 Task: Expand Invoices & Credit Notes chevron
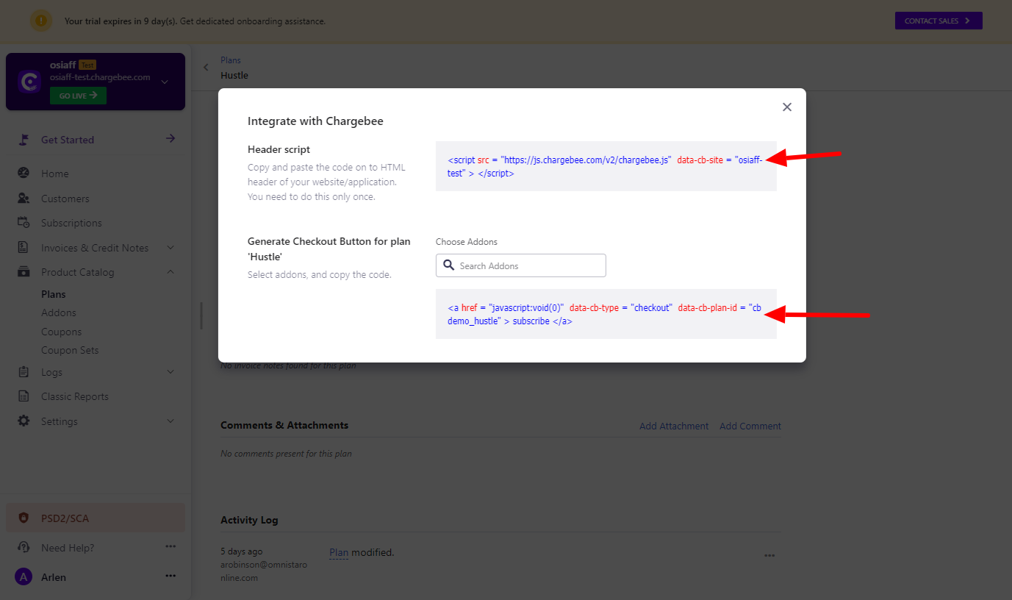tap(171, 248)
